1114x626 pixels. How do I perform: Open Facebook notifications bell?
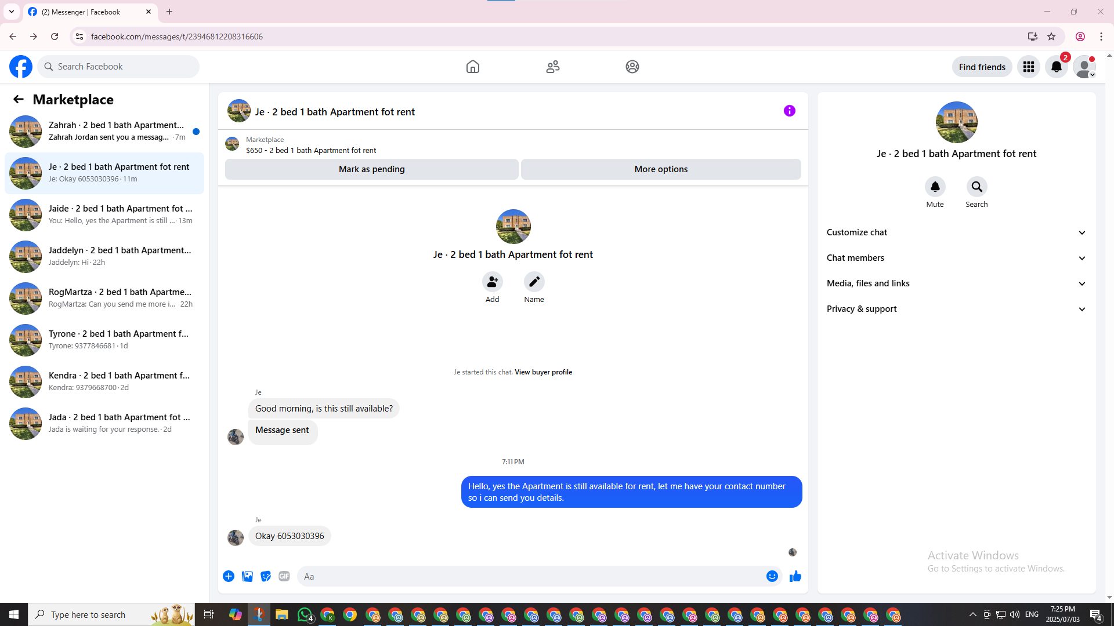click(x=1056, y=67)
